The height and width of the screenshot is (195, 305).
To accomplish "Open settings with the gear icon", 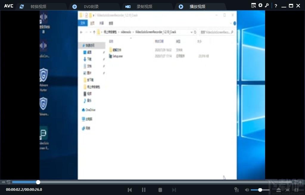I will [x=260, y=6].
